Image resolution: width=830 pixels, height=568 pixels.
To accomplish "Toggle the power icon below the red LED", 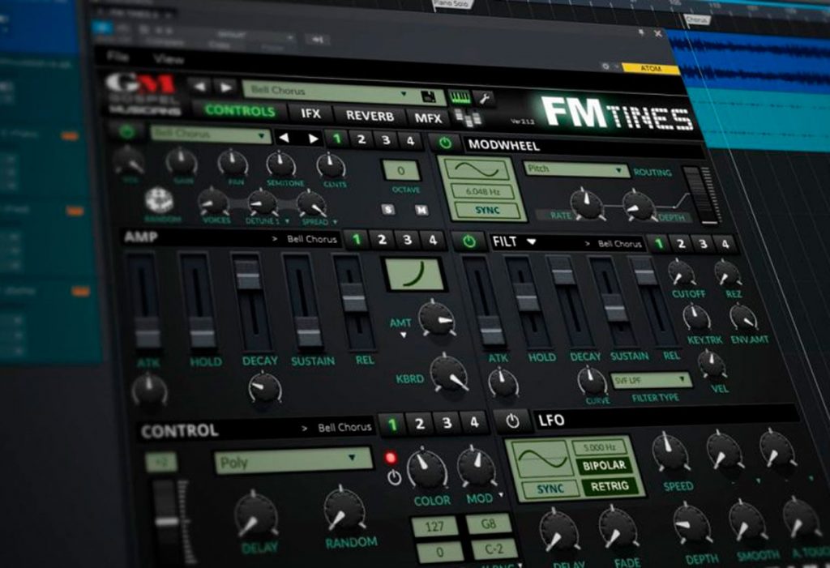I will click(394, 478).
